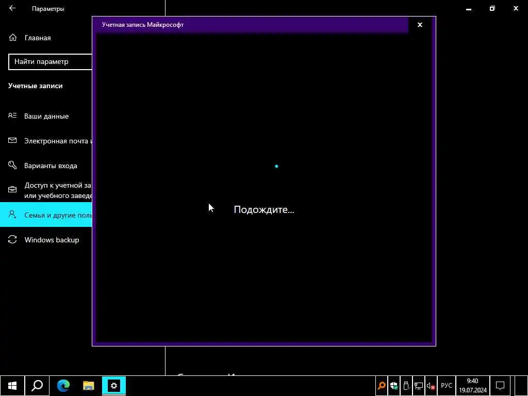Image resolution: width=528 pixels, height=396 pixels.
Task: Click the orange magnifier tray icon
Action: coord(382,386)
